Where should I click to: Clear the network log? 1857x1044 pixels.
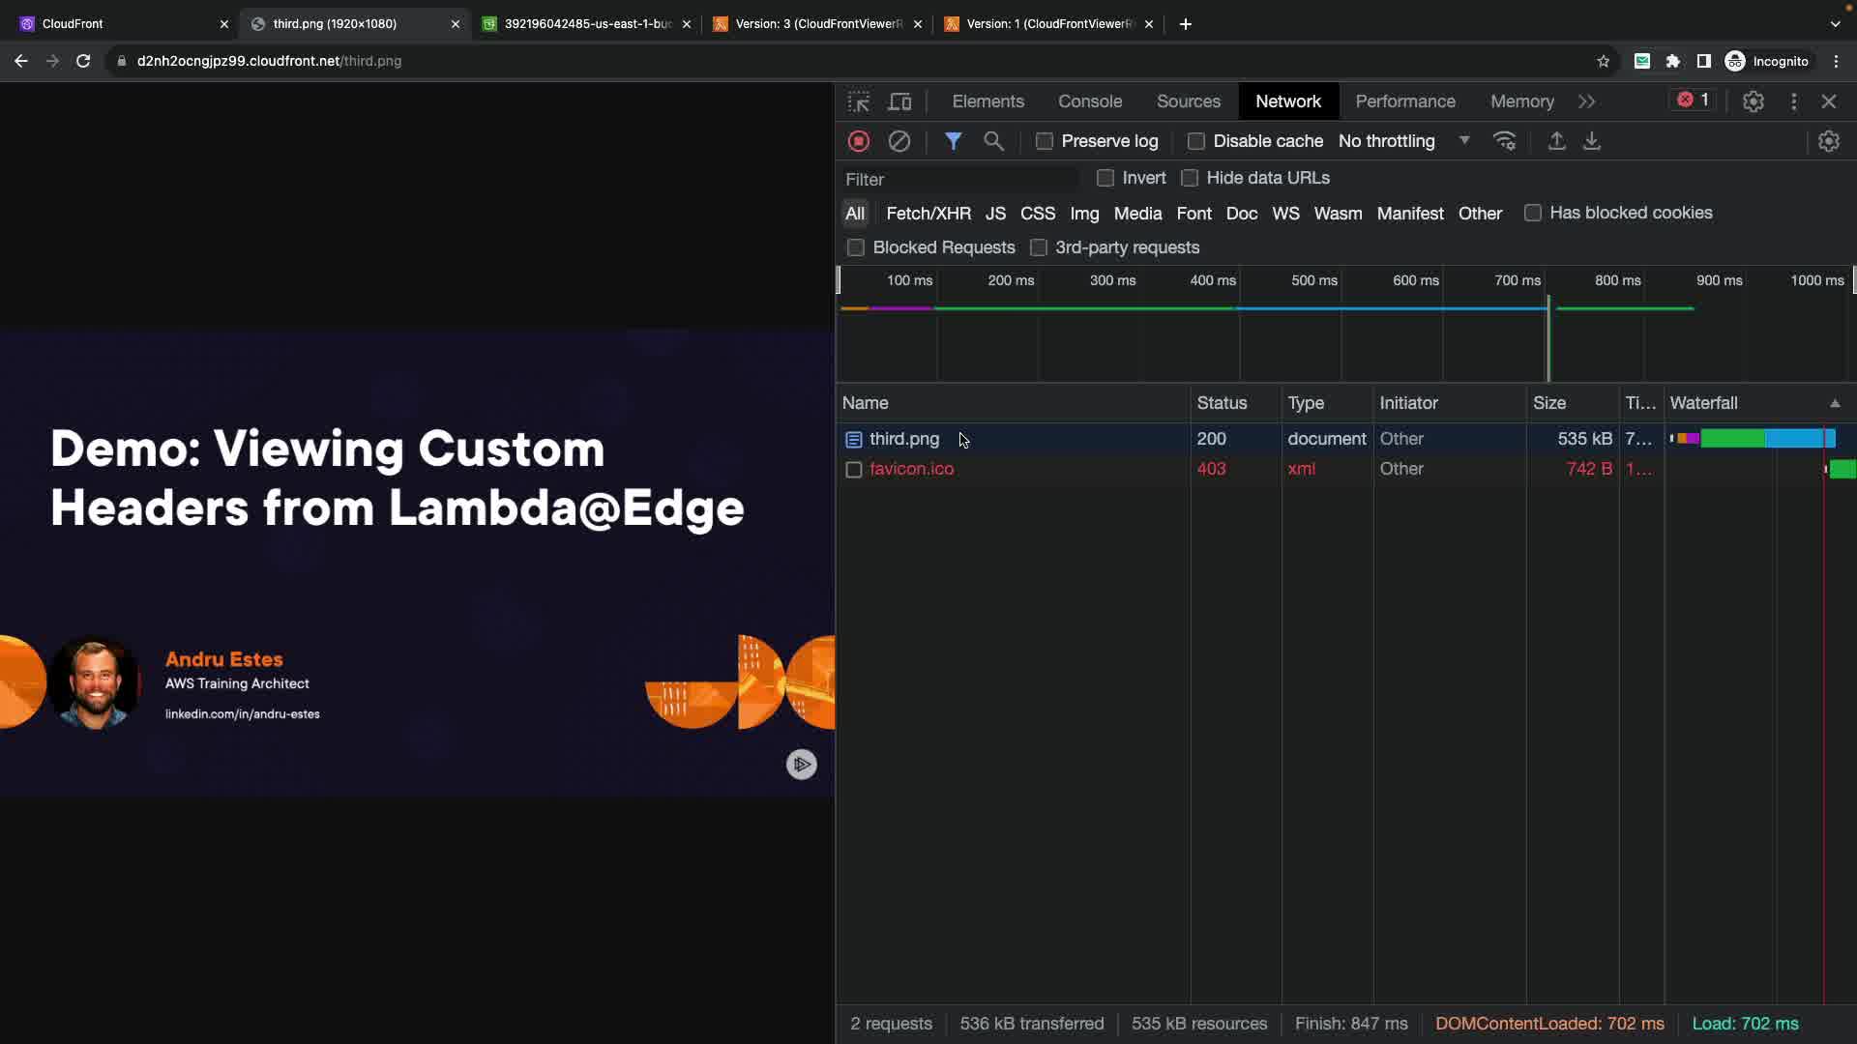point(899,141)
